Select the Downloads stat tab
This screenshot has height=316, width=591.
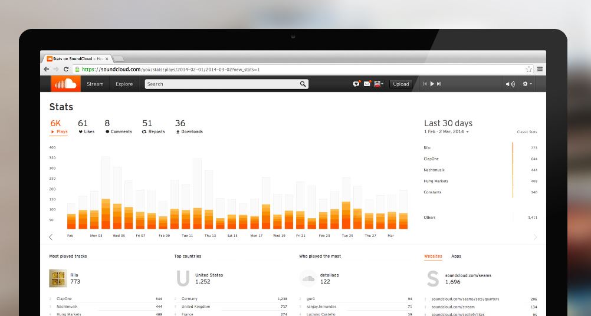pyautogui.click(x=189, y=127)
